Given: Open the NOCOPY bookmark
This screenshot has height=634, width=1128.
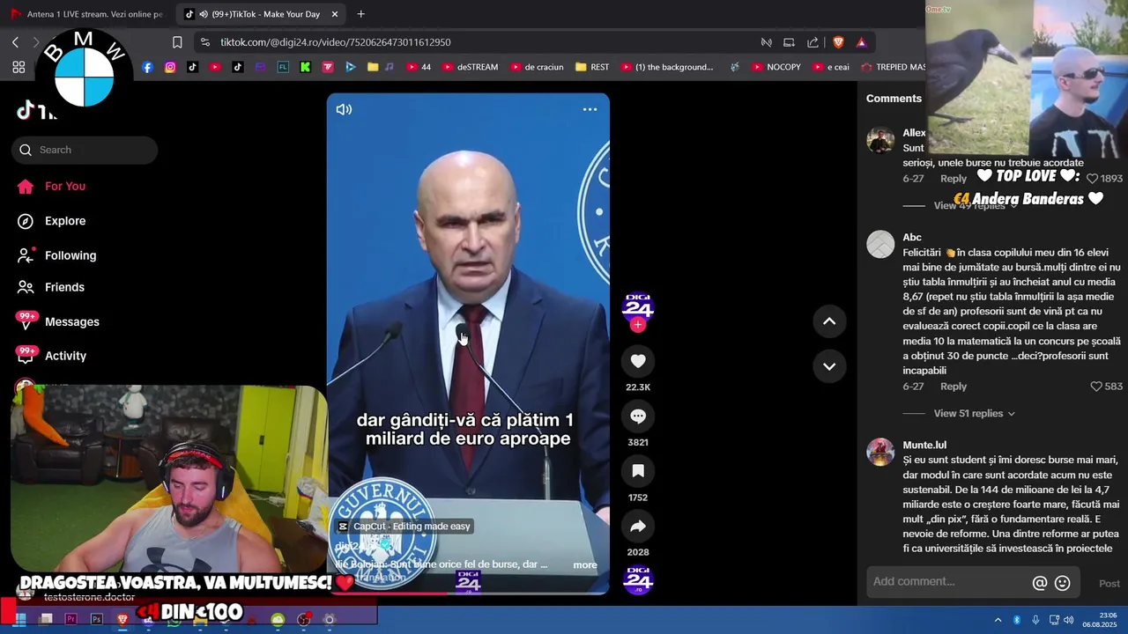Looking at the screenshot, I should [776, 67].
